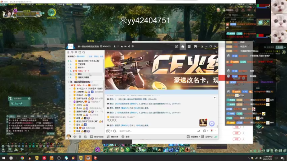This screenshot has width=287, height=161.
Task: Open the game promo thumbnail in chat
Action: (x=203, y=122)
